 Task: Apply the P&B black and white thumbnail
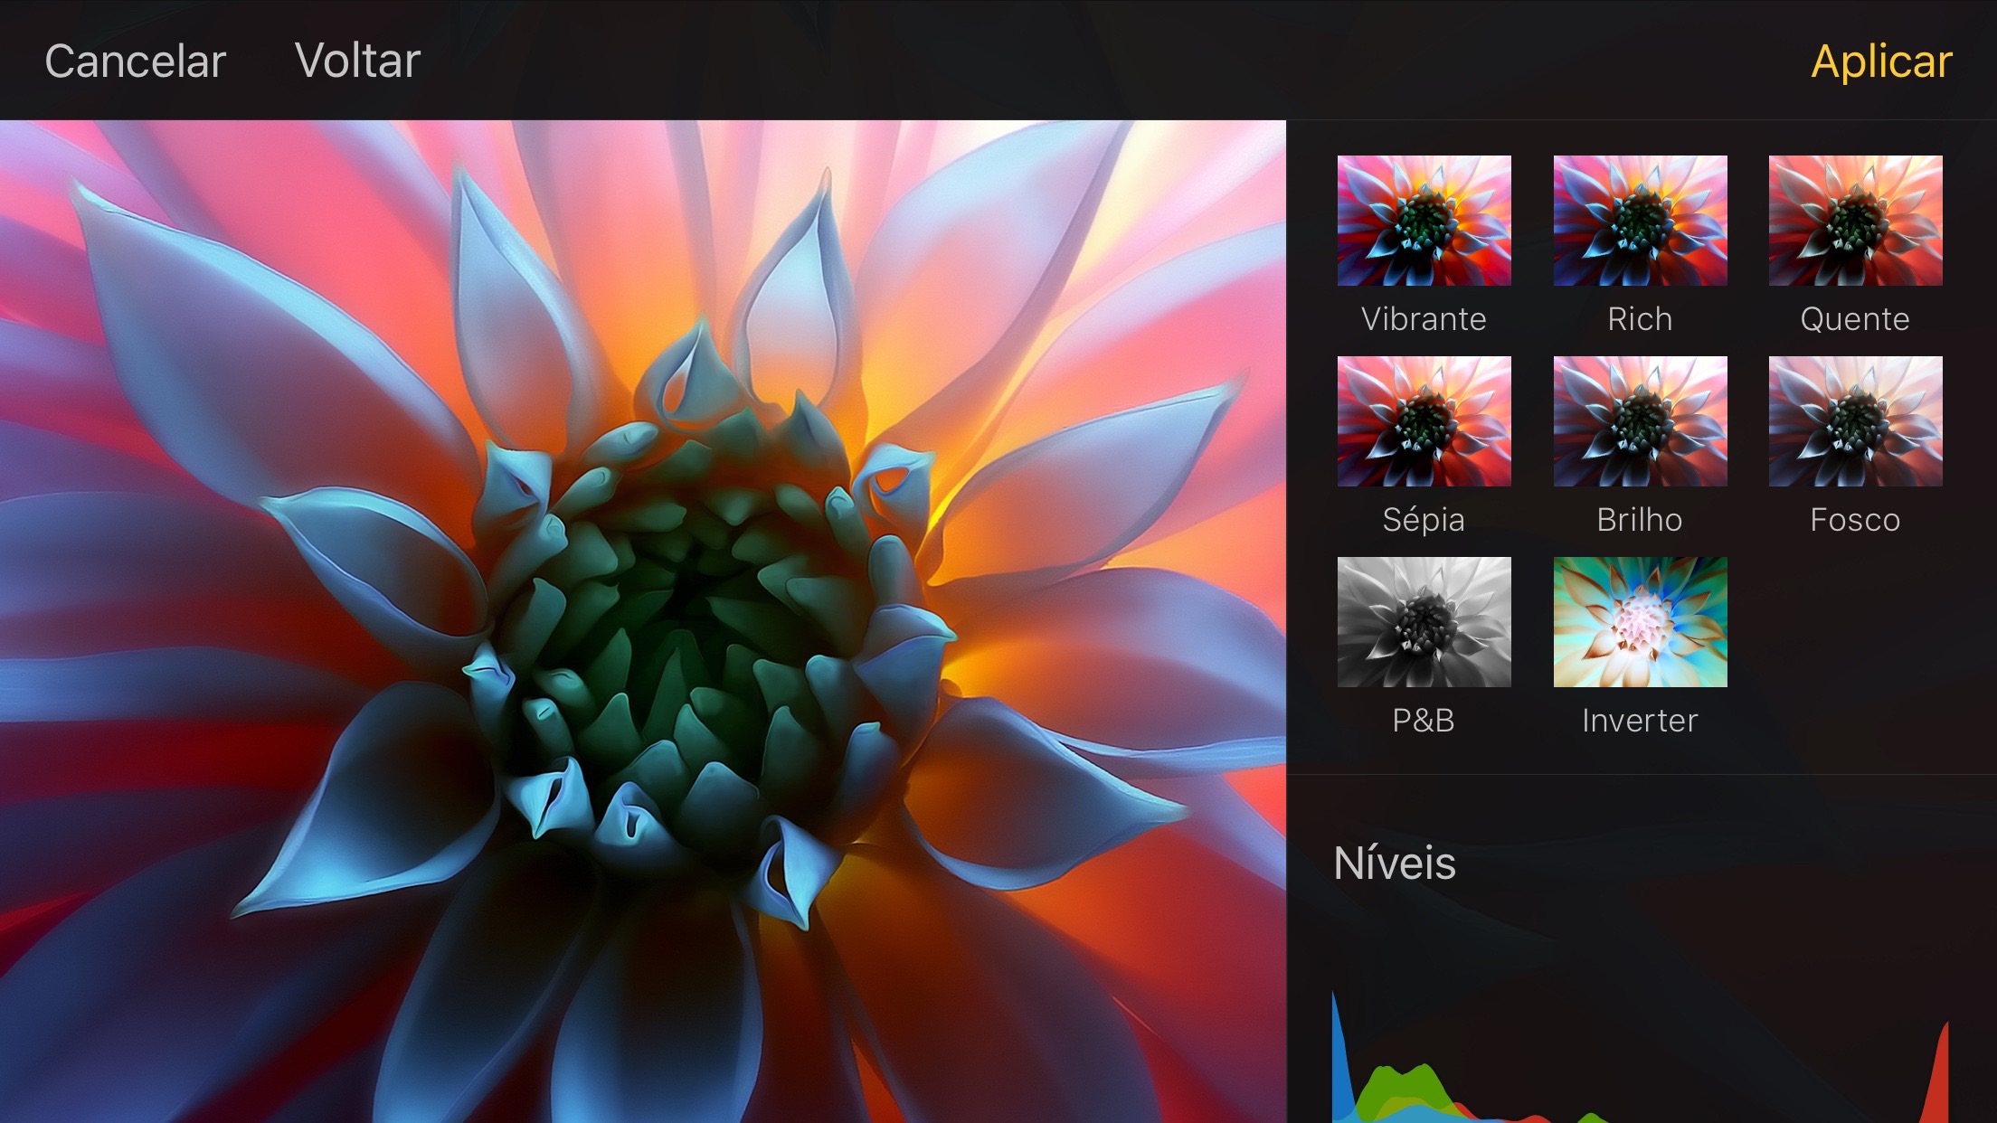pyautogui.click(x=1424, y=622)
